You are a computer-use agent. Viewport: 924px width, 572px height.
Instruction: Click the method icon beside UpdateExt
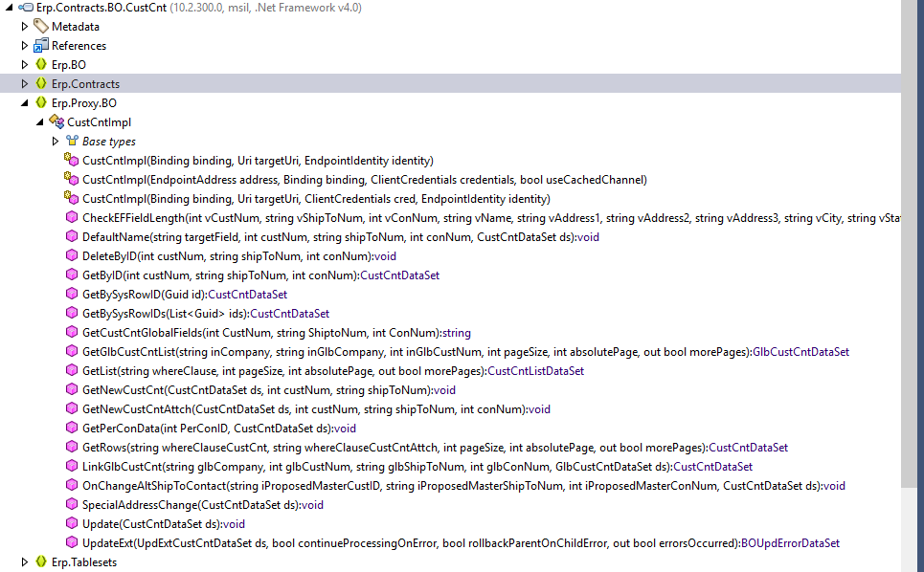(72, 542)
